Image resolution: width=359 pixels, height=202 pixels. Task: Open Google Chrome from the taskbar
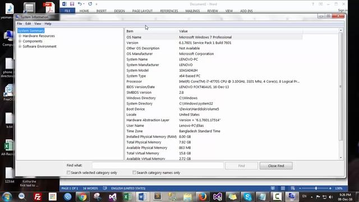click(82, 197)
